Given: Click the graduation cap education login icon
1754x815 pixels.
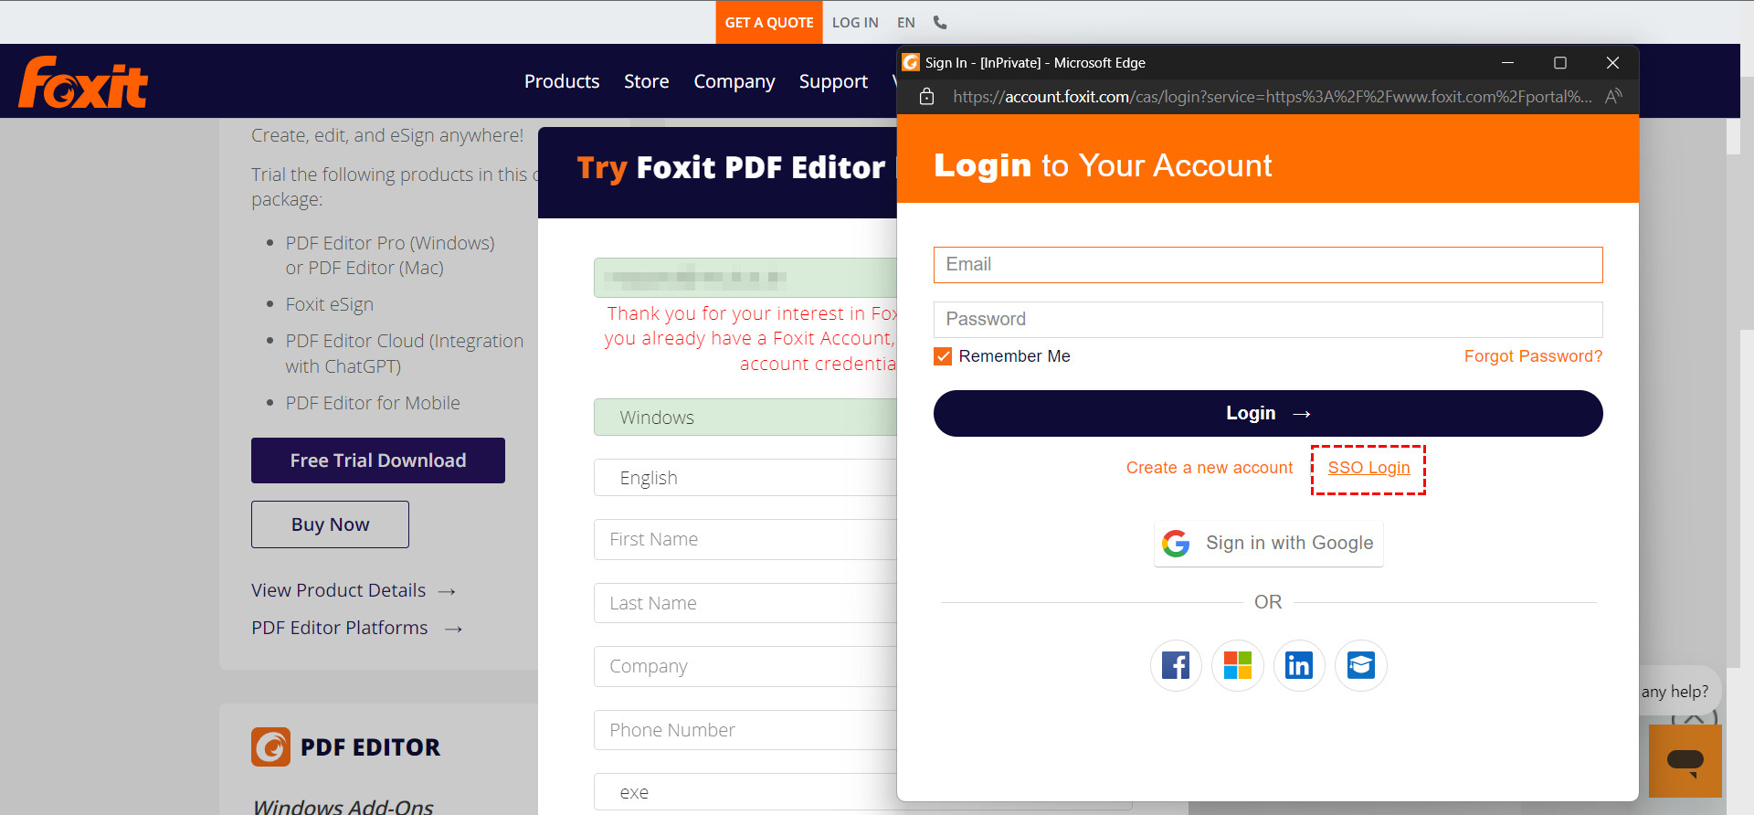Looking at the screenshot, I should coord(1361,665).
